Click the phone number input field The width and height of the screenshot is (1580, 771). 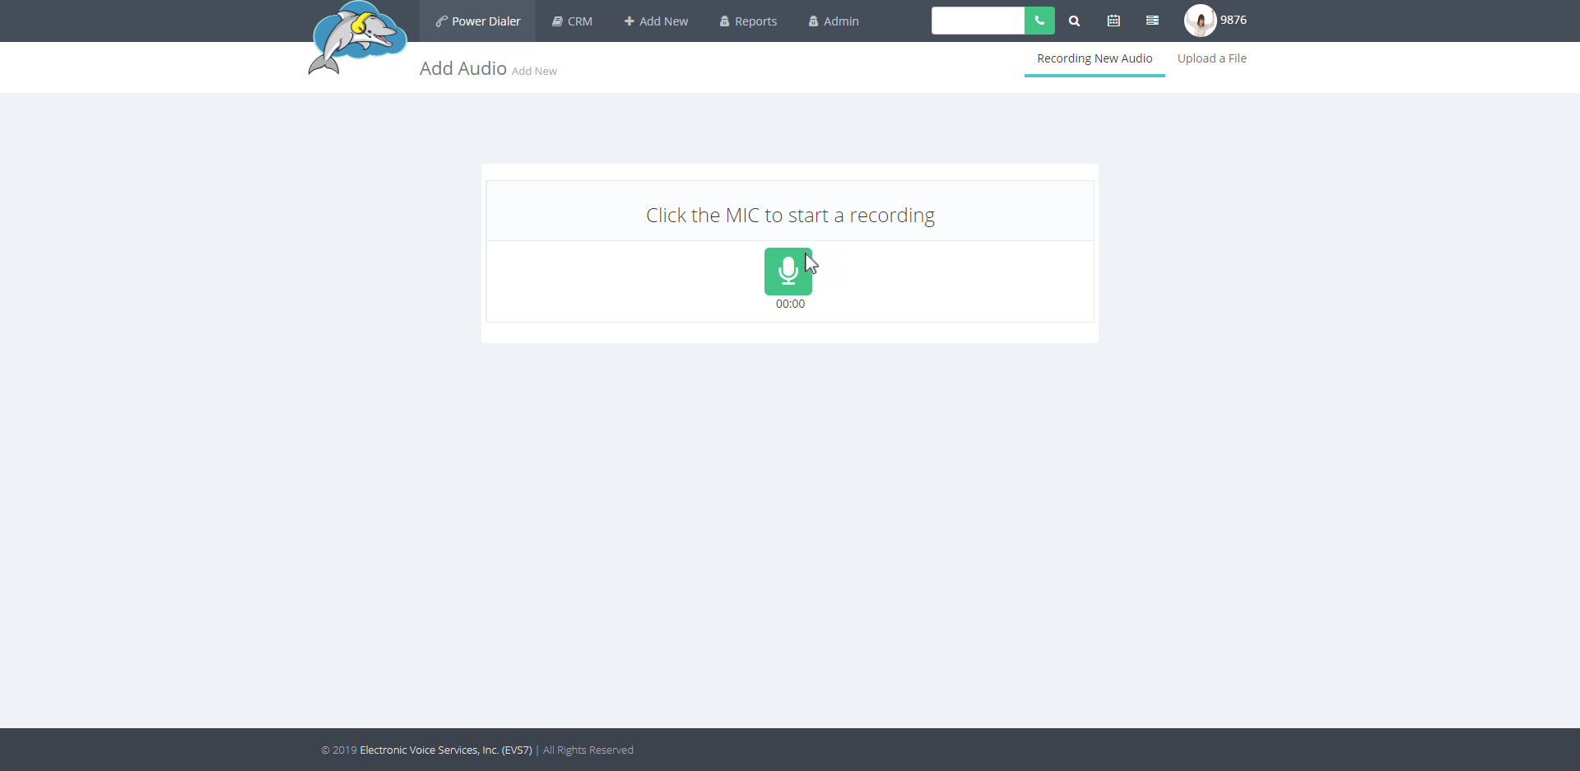pyautogui.click(x=978, y=21)
